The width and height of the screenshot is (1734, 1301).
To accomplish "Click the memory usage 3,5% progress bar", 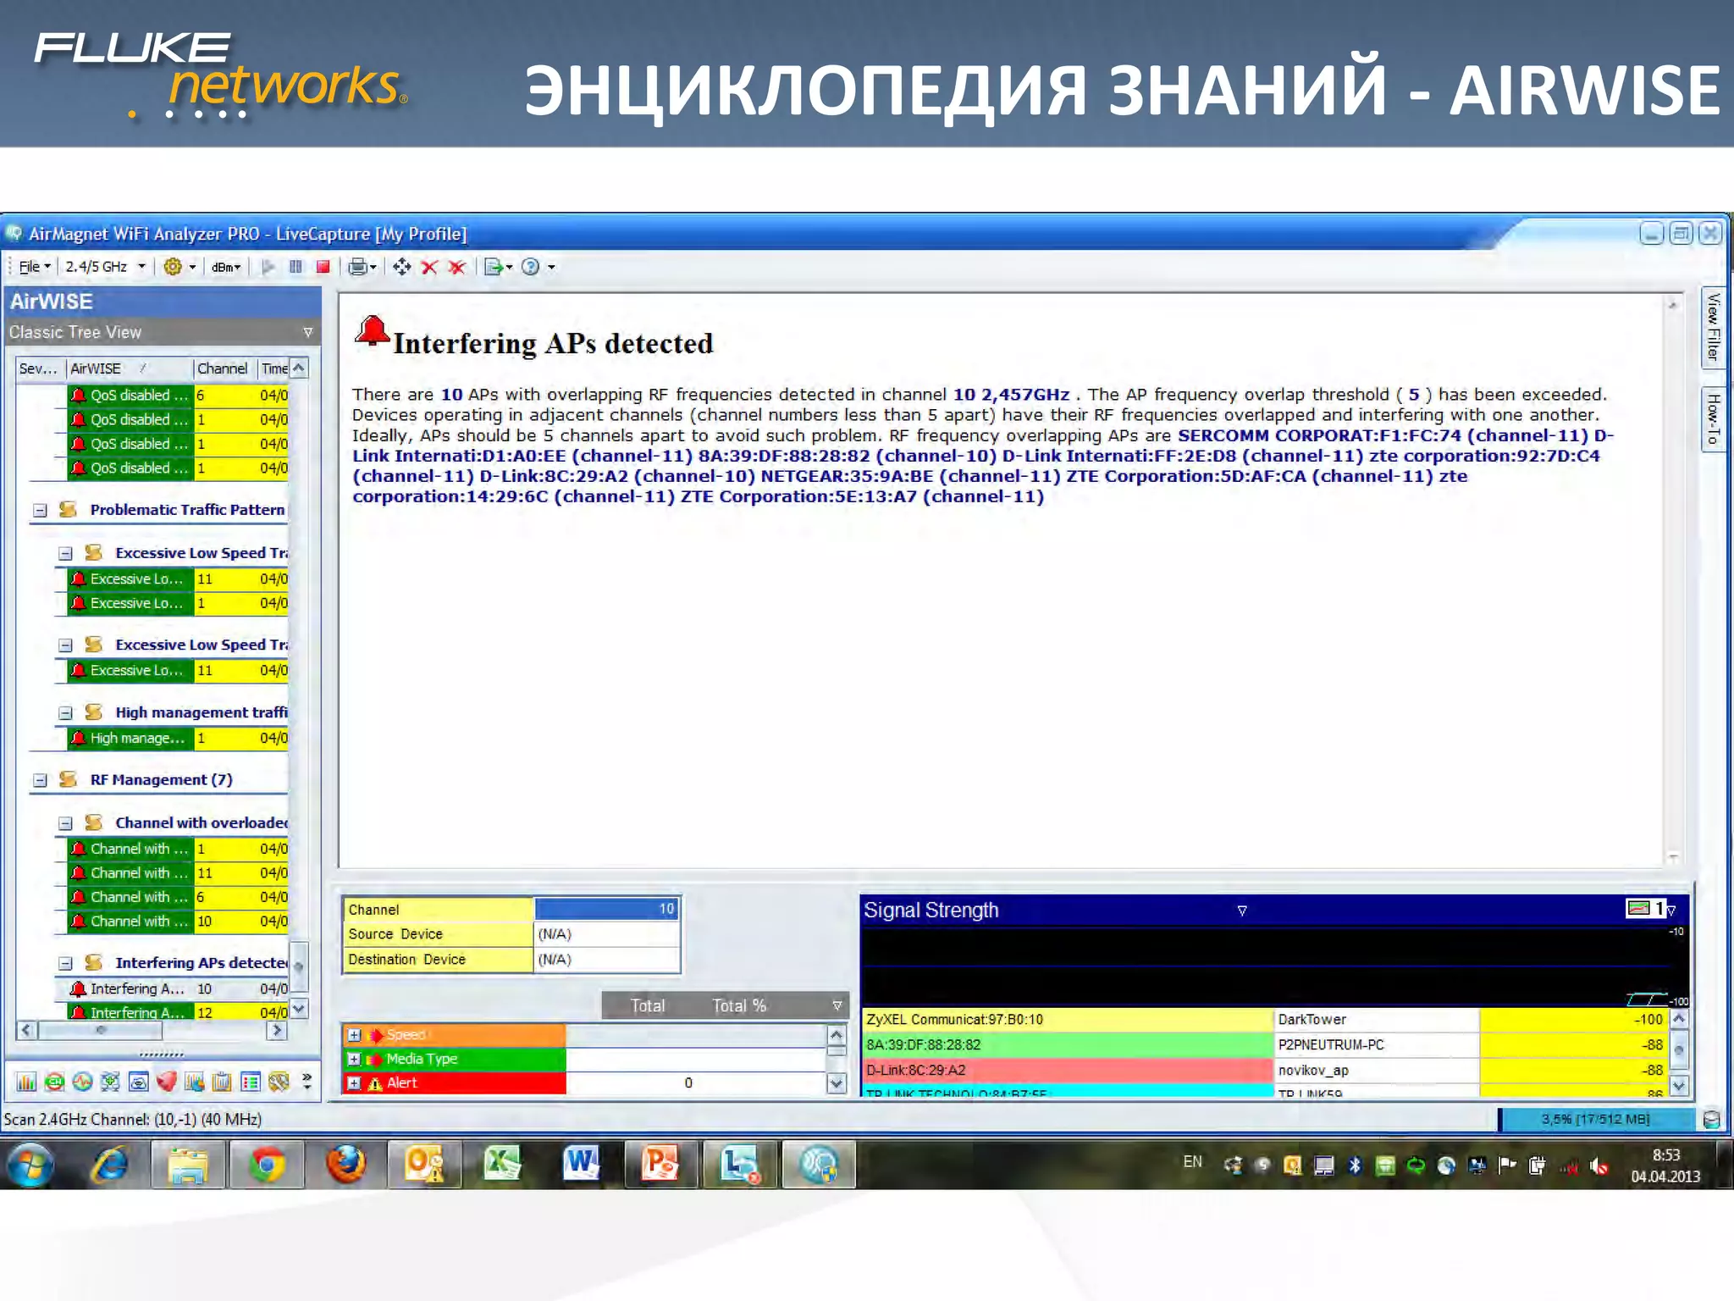I will (1596, 1120).
